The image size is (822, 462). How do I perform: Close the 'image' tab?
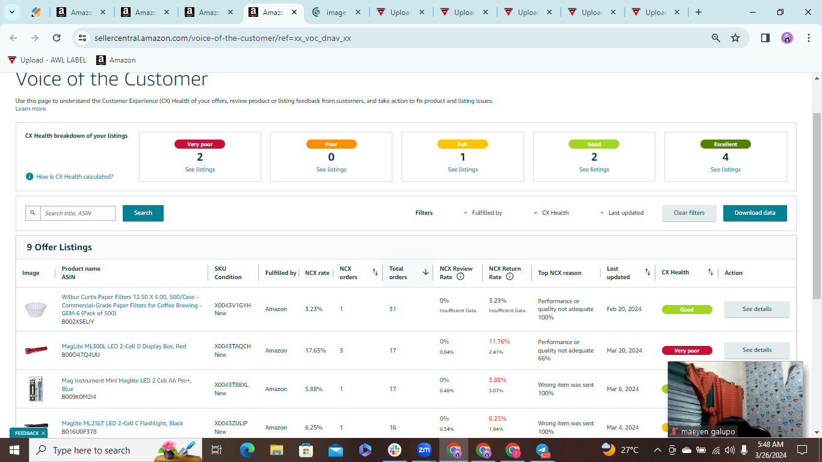tap(358, 12)
